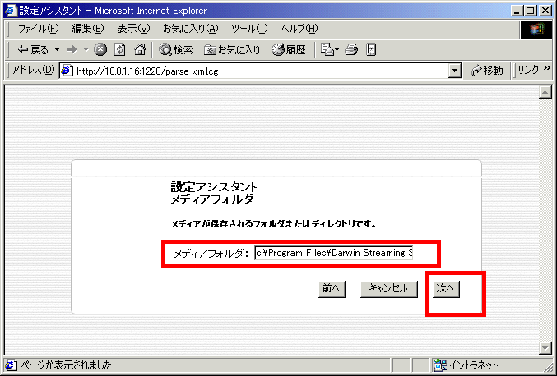This screenshot has width=557, height=376.
Task: Open the History (履歴) toolbar button
Action: pos(289,50)
